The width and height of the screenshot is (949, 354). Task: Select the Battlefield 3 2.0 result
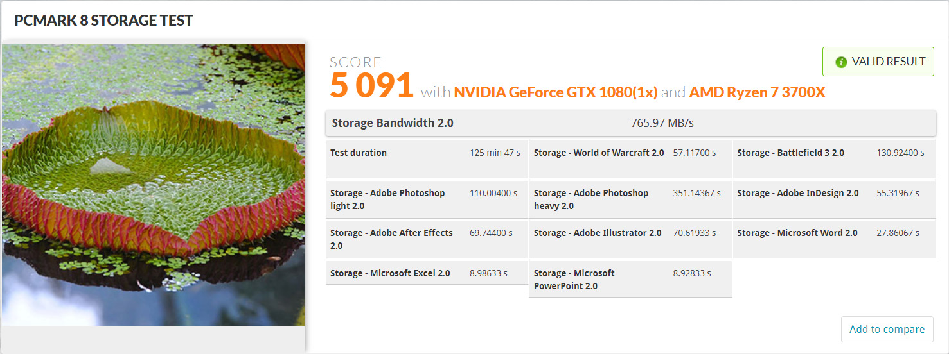833,159
